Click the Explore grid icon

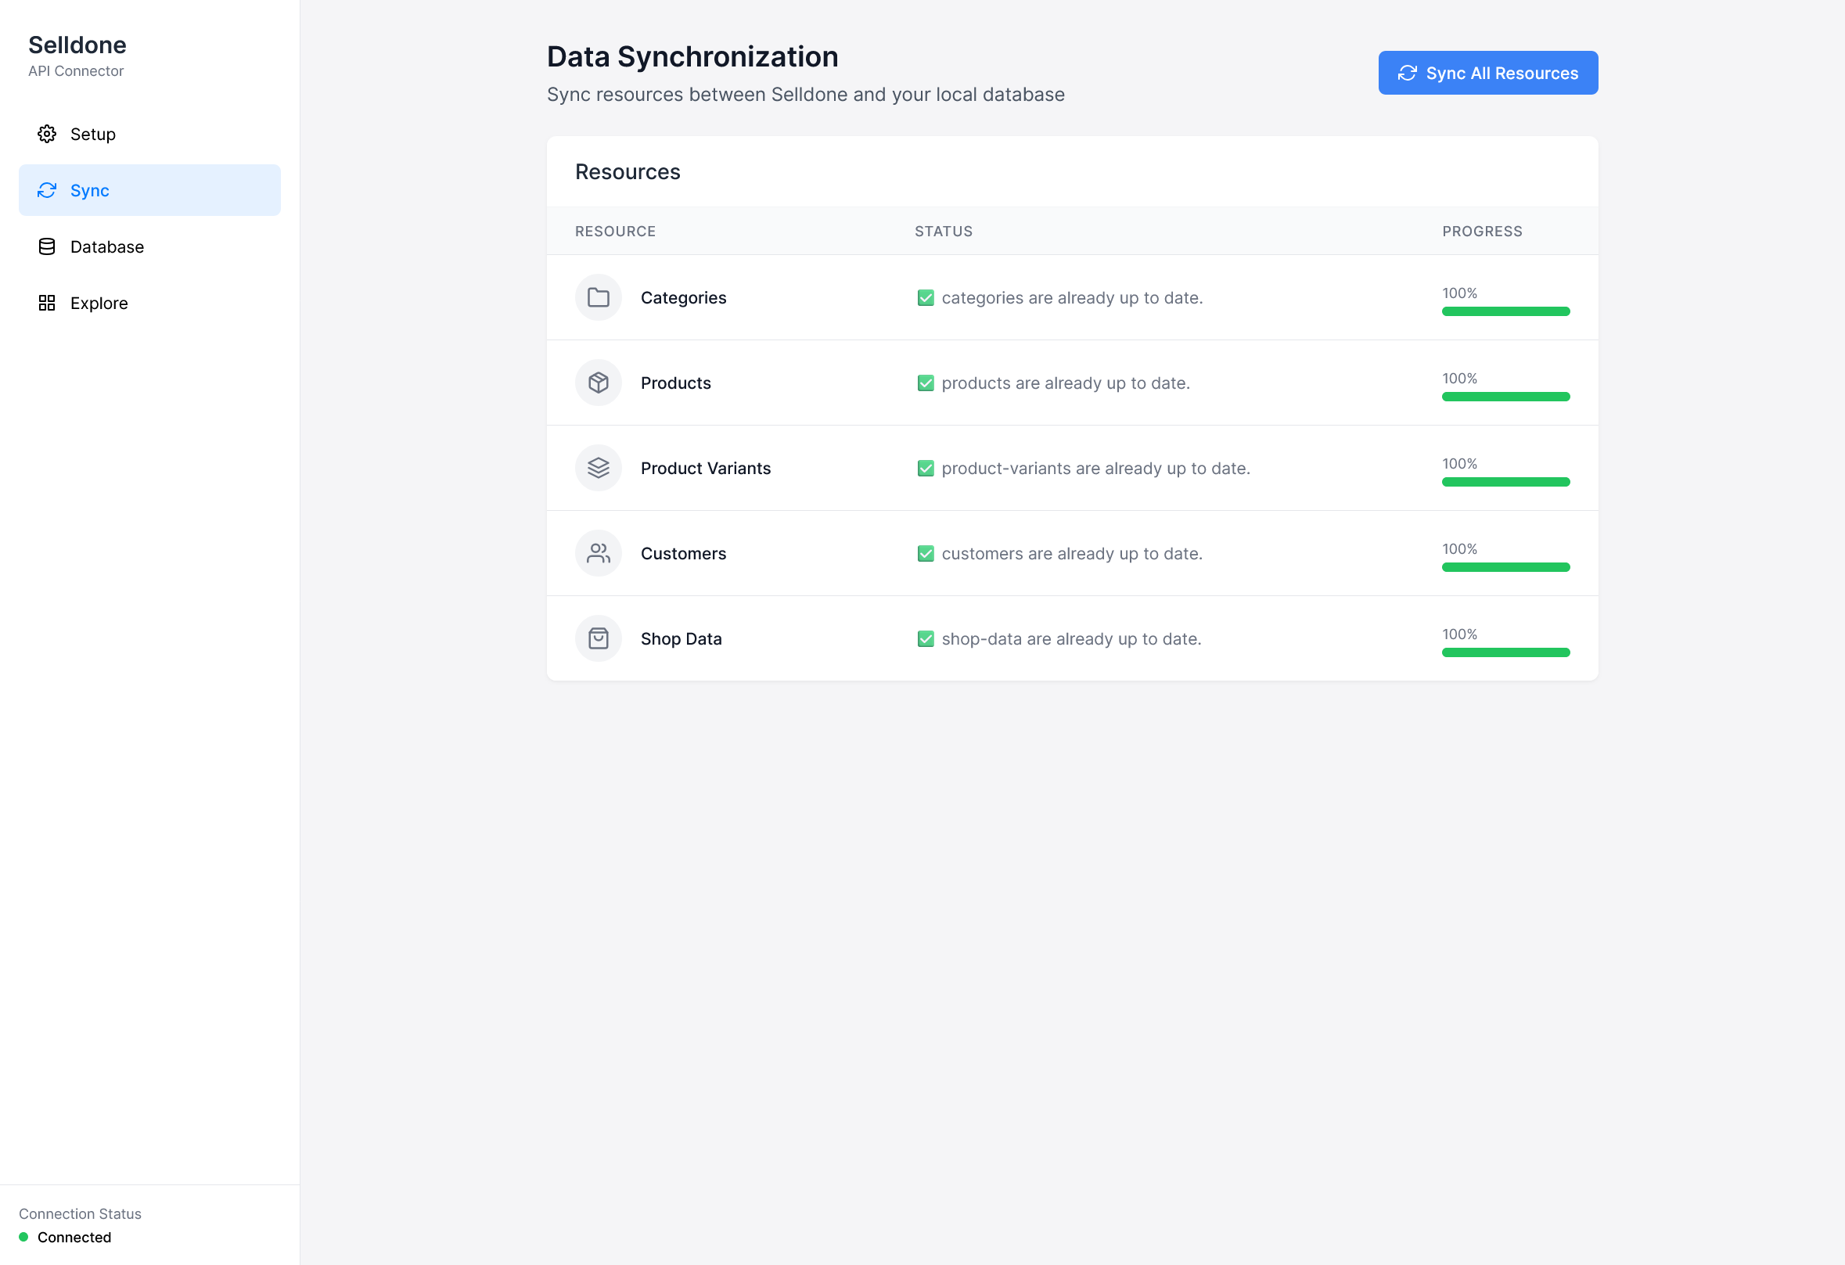coord(47,304)
